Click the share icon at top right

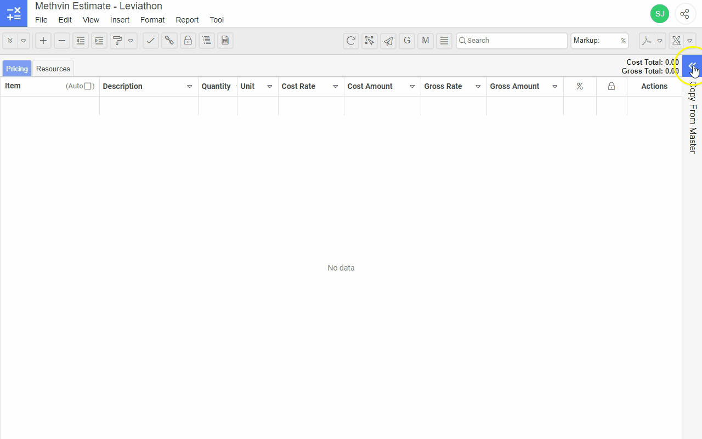click(684, 14)
